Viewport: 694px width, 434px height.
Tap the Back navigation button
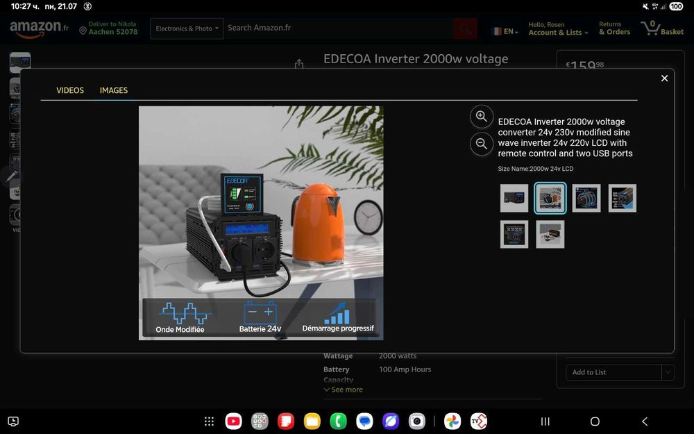[x=645, y=422]
